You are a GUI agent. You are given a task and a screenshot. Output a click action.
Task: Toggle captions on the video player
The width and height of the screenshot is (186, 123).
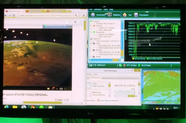(48, 89)
